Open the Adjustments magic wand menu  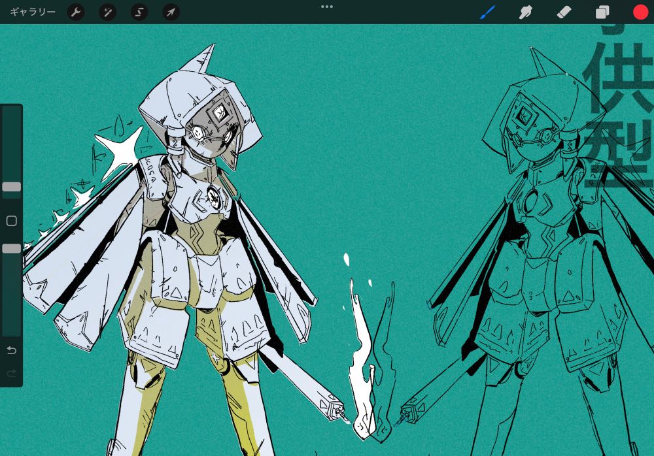[x=108, y=12]
